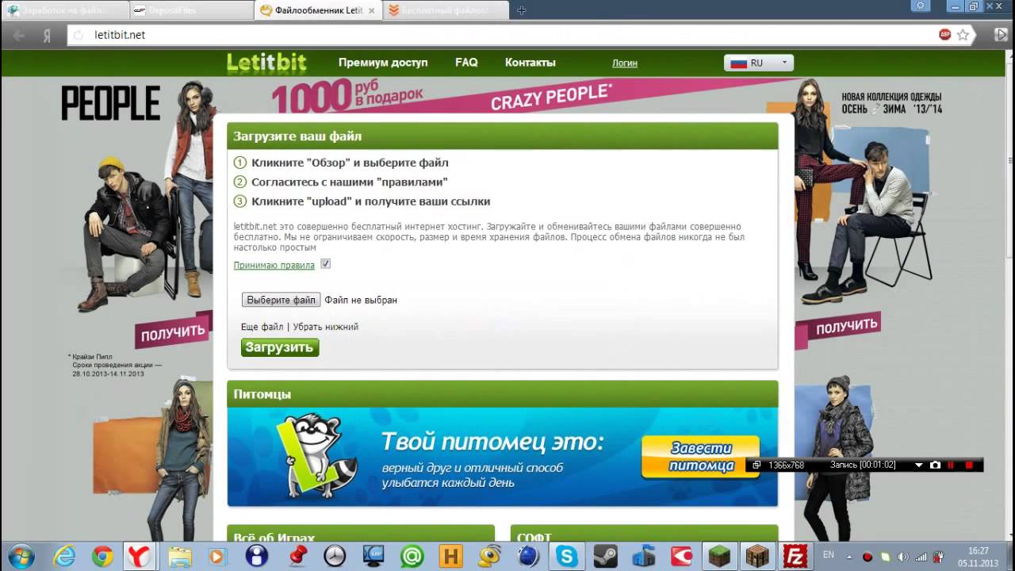Click the Файл не выбран text
This screenshot has width=1015, height=571.
[361, 300]
